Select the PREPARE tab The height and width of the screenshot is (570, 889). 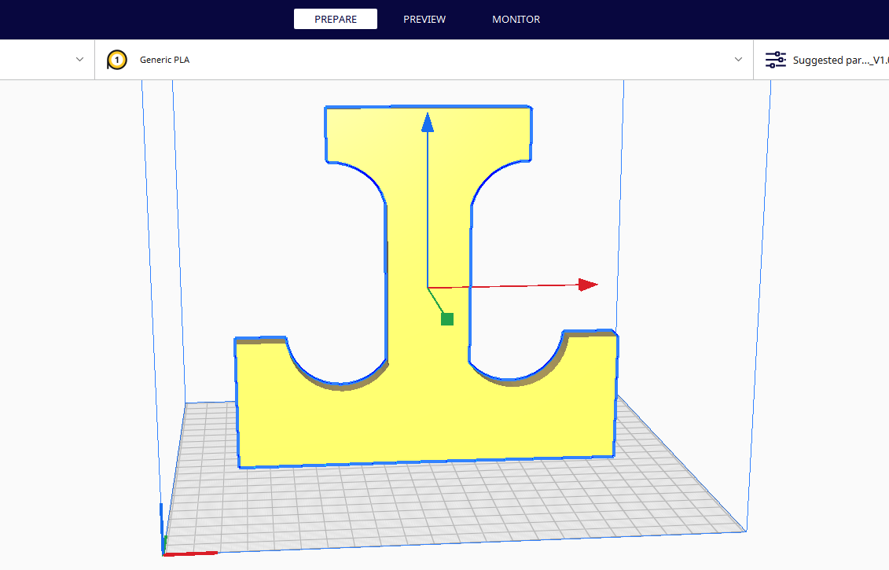click(x=336, y=19)
